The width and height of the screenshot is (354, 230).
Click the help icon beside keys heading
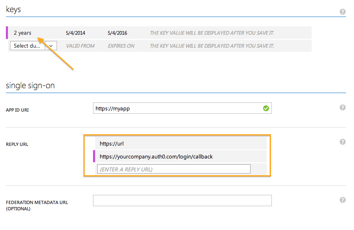[x=342, y=12]
